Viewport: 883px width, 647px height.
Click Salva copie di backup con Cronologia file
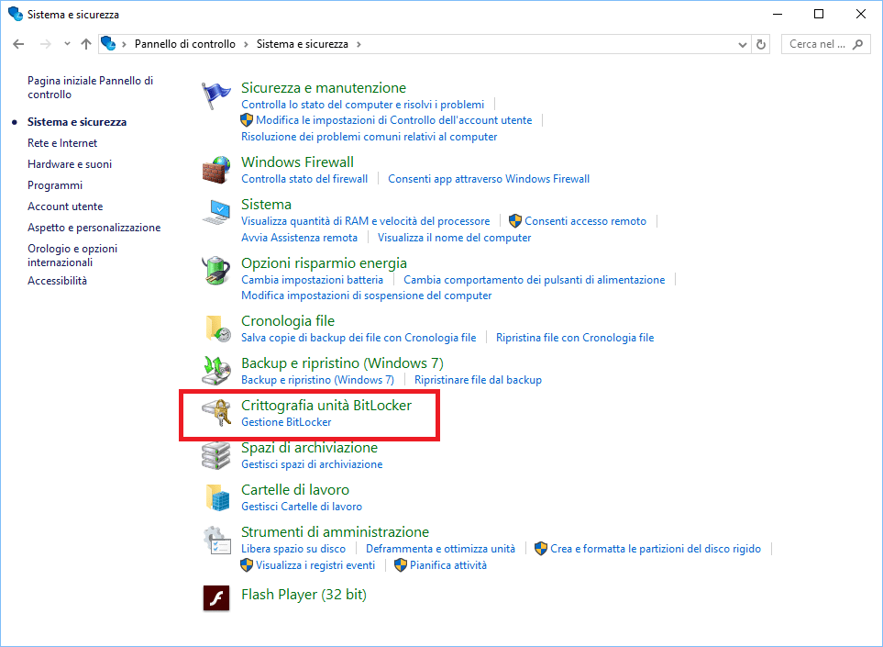(359, 338)
